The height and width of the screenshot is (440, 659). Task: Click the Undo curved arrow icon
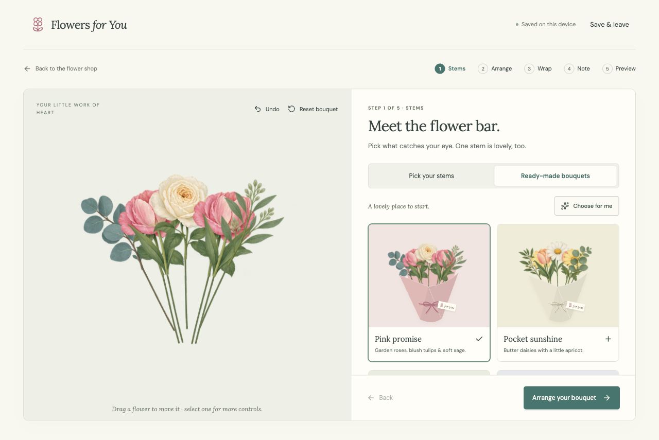coord(258,109)
